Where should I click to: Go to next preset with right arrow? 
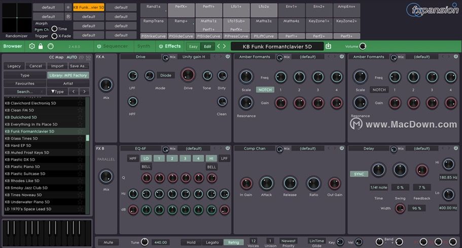pyautogui.click(x=224, y=46)
